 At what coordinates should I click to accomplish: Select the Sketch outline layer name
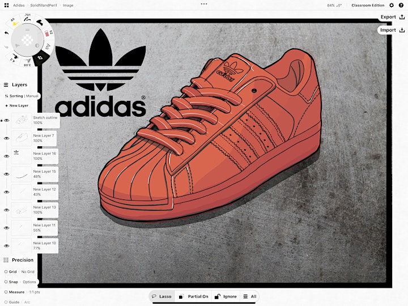[x=45, y=118]
